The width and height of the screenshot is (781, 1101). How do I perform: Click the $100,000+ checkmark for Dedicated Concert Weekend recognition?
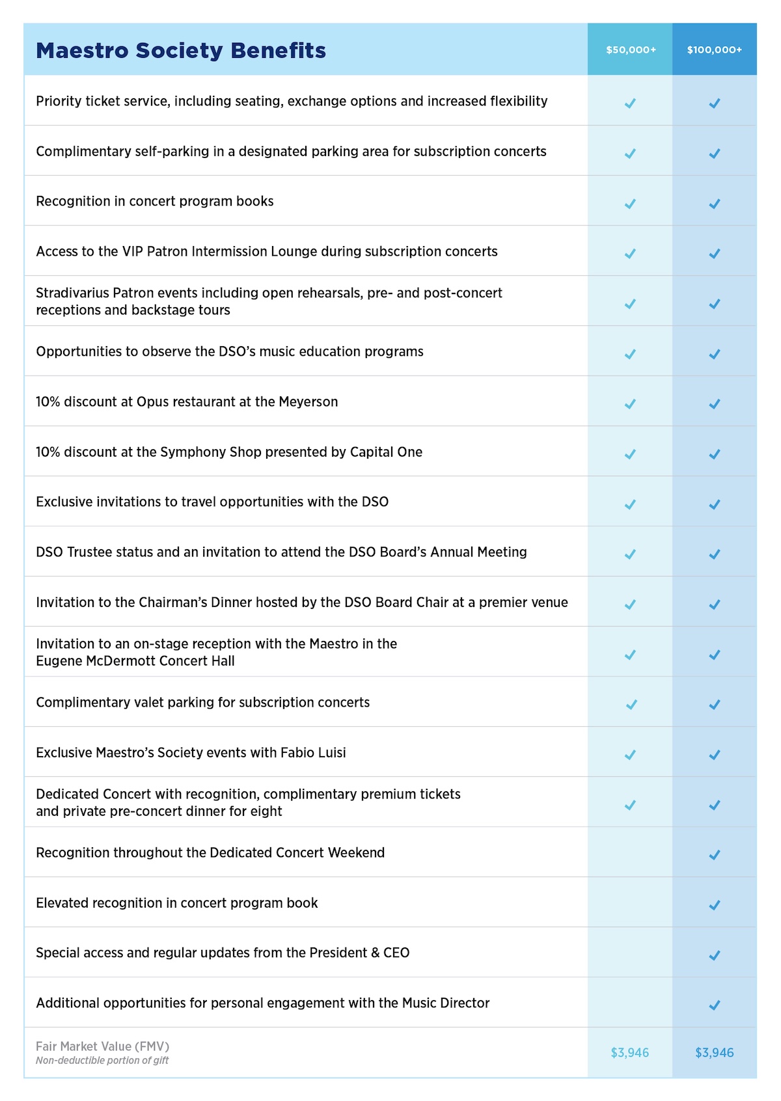pyautogui.click(x=715, y=855)
